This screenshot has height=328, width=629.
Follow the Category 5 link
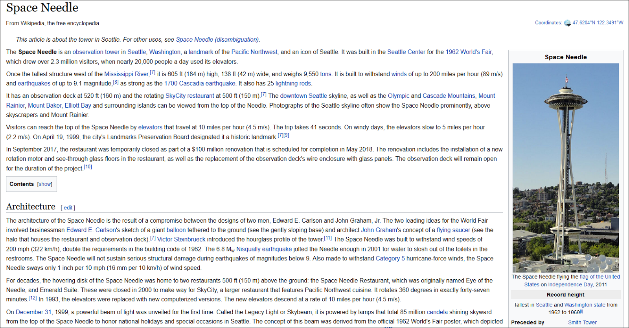pos(390,258)
